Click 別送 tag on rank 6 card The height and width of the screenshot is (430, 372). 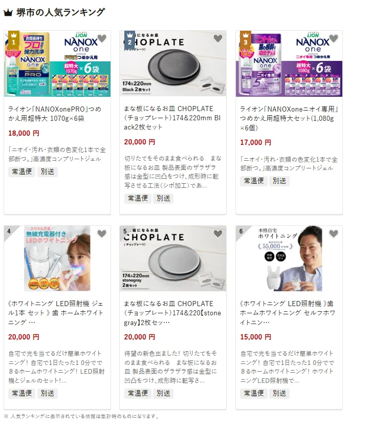click(x=279, y=393)
